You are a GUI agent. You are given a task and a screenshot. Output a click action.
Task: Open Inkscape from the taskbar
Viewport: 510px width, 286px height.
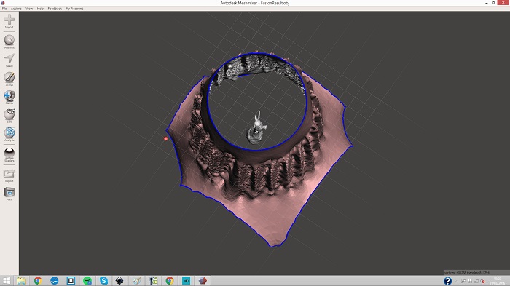119,281
